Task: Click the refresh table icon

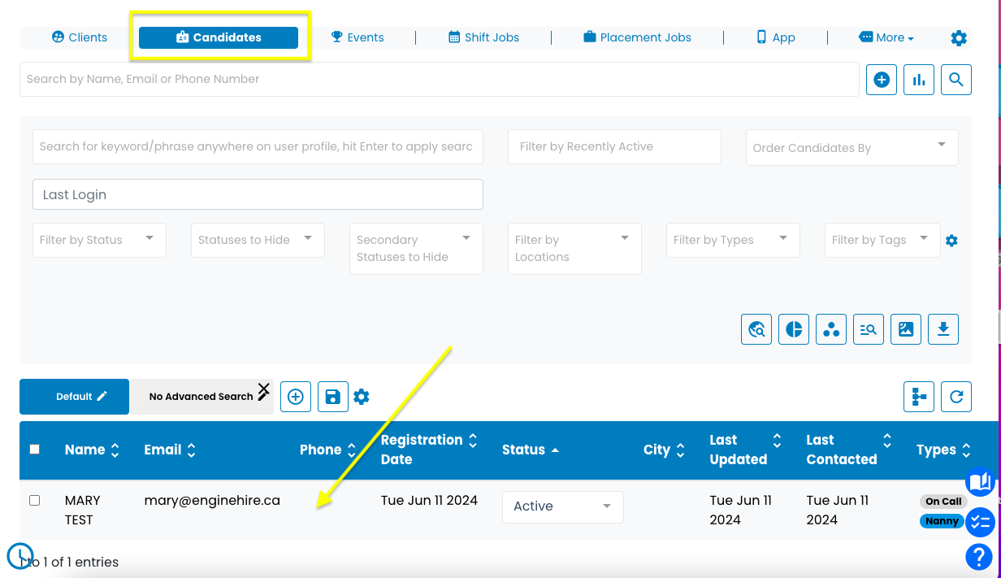Action: click(956, 397)
